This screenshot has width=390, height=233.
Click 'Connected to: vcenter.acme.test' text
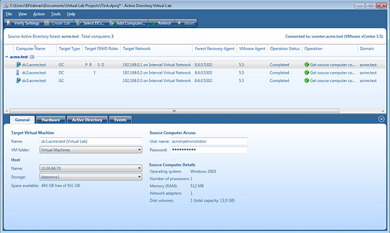coord(314,37)
